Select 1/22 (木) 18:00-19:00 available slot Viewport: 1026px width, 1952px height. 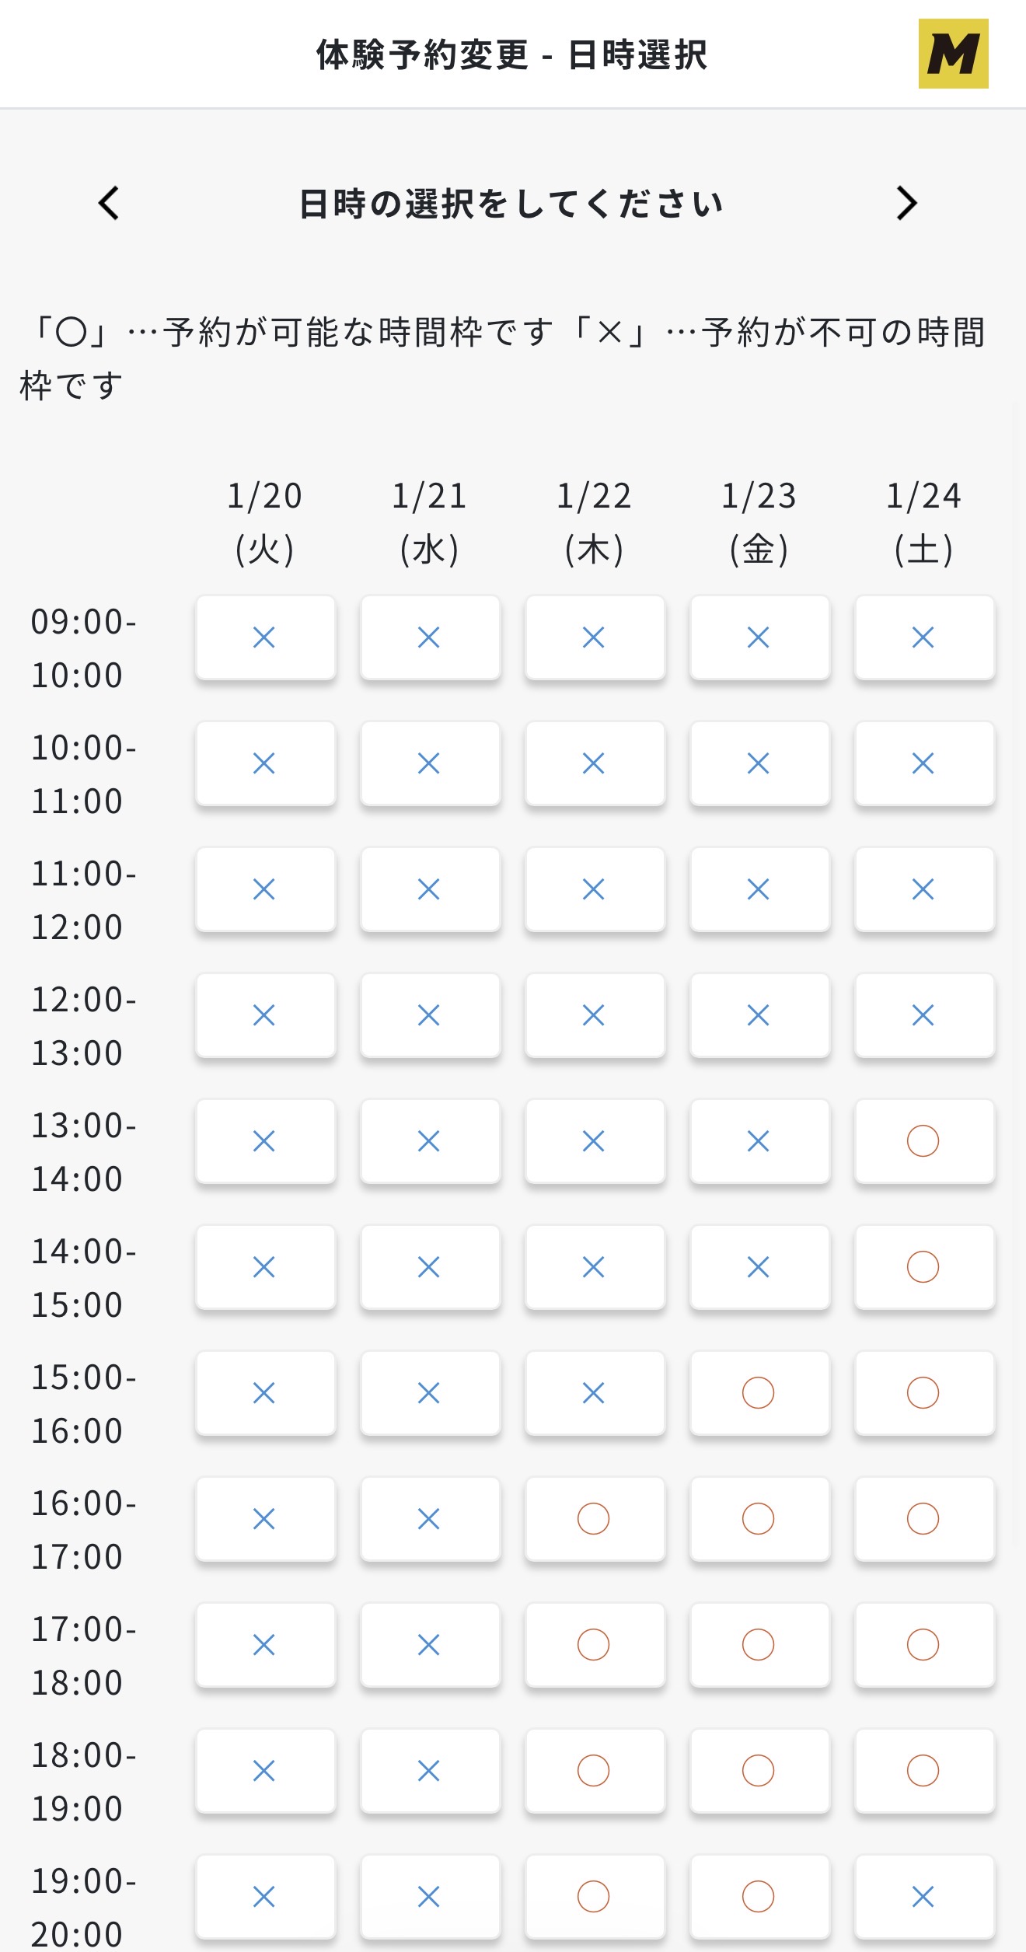click(x=594, y=1771)
